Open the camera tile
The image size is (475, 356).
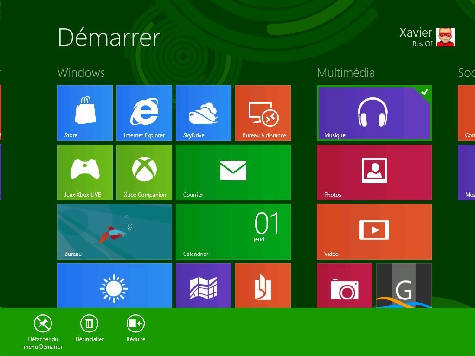(x=345, y=286)
